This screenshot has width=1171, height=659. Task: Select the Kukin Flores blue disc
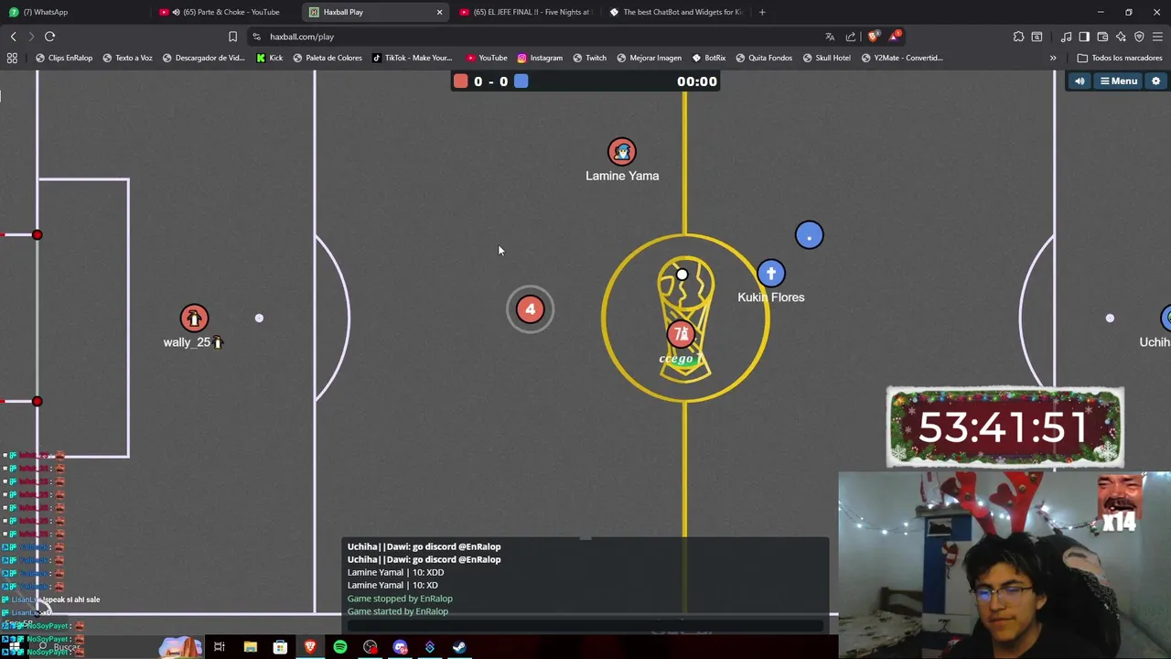[x=771, y=274]
